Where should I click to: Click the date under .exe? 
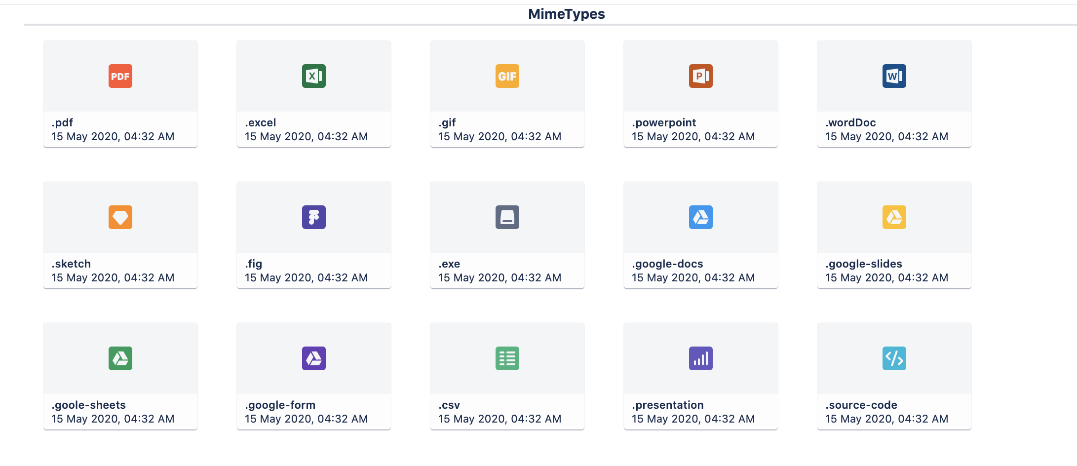coord(500,277)
